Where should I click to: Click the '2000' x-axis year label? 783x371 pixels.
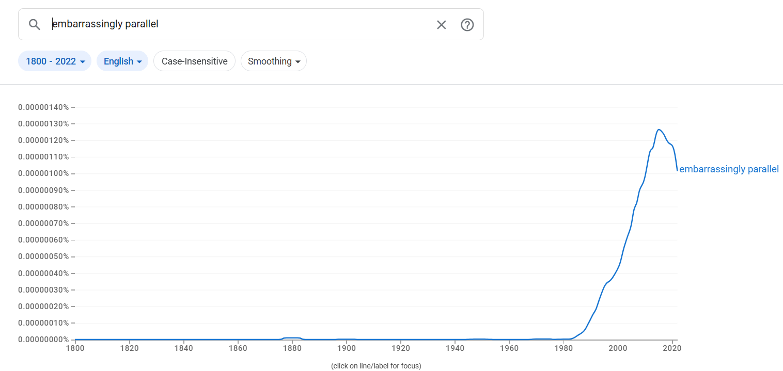click(618, 348)
